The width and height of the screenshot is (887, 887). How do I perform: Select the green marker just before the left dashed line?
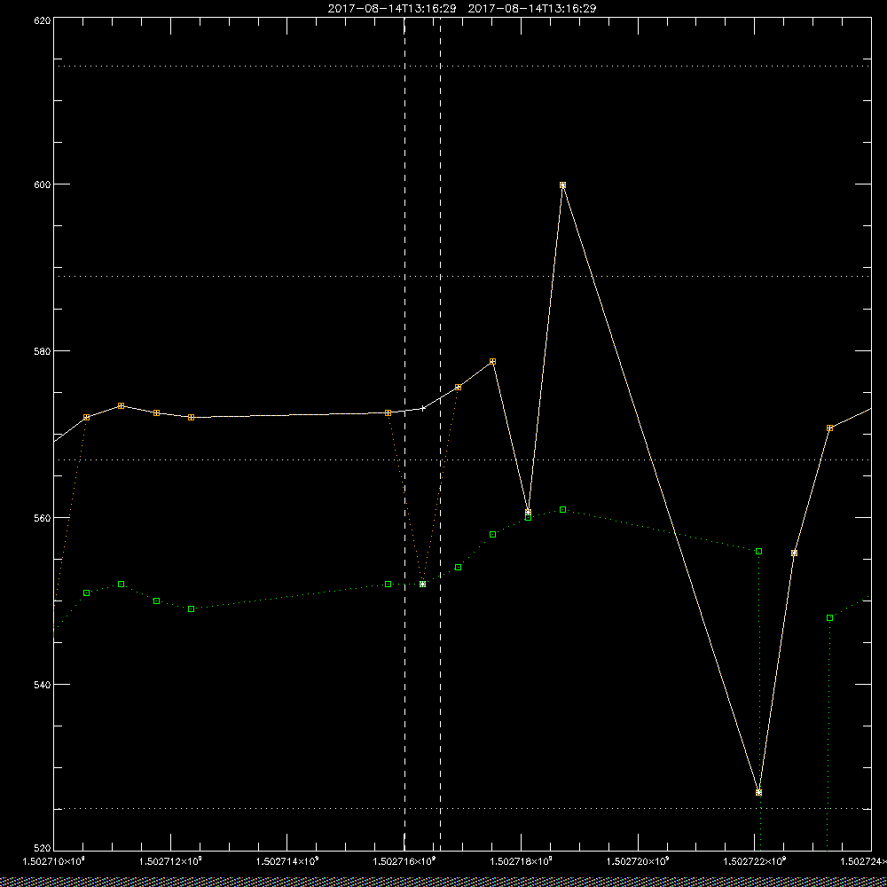click(389, 585)
